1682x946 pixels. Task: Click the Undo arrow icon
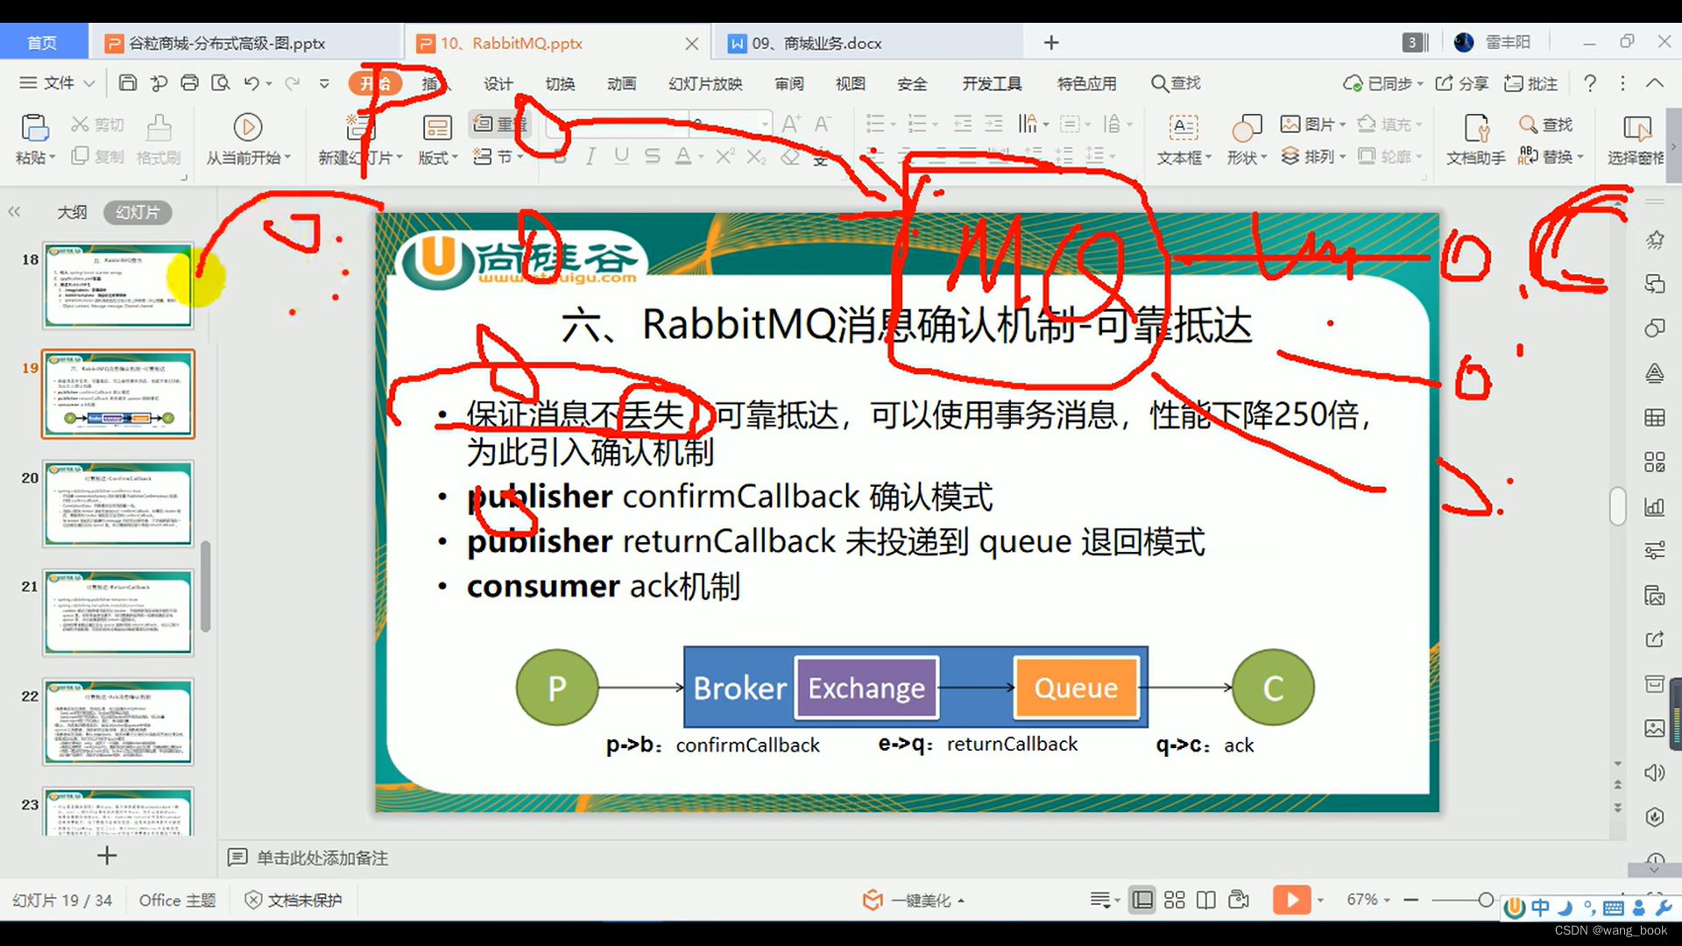[251, 83]
